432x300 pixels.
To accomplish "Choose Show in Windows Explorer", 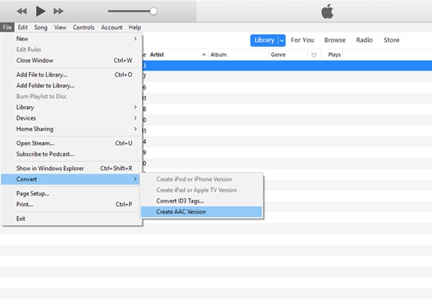I will 71,168.
